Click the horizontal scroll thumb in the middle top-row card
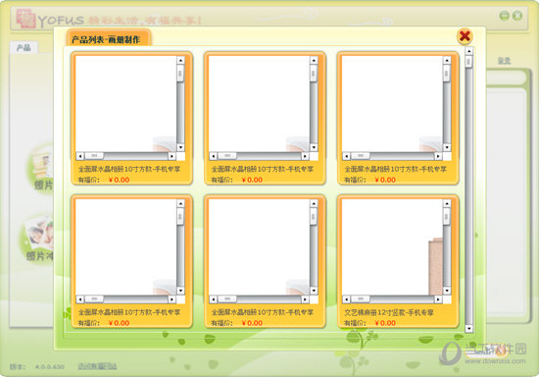The width and height of the screenshot is (539, 377). pyautogui.click(x=227, y=156)
